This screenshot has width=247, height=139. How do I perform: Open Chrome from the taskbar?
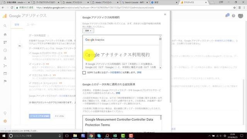[x=91, y=136]
